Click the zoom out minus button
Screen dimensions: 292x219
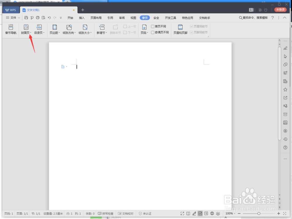[x=239, y=213]
